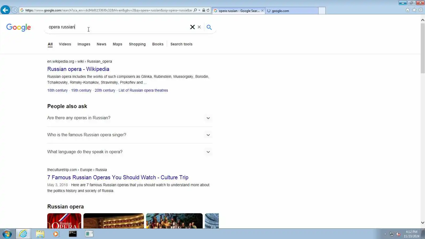Click the address bar search magnifier icon
Screen dimensions: 425x239
(195, 10)
